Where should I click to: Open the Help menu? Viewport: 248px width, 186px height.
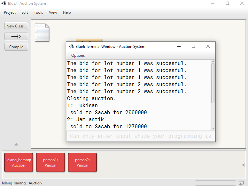pos(67,12)
